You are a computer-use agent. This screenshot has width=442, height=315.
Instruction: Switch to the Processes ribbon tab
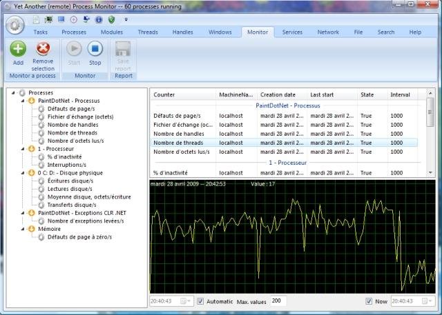74,32
